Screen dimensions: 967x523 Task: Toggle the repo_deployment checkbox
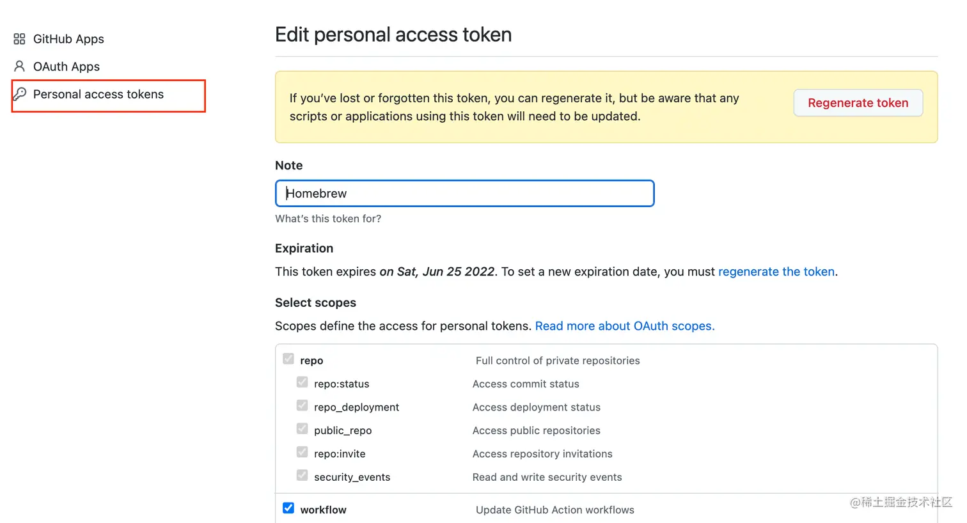[x=303, y=405]
